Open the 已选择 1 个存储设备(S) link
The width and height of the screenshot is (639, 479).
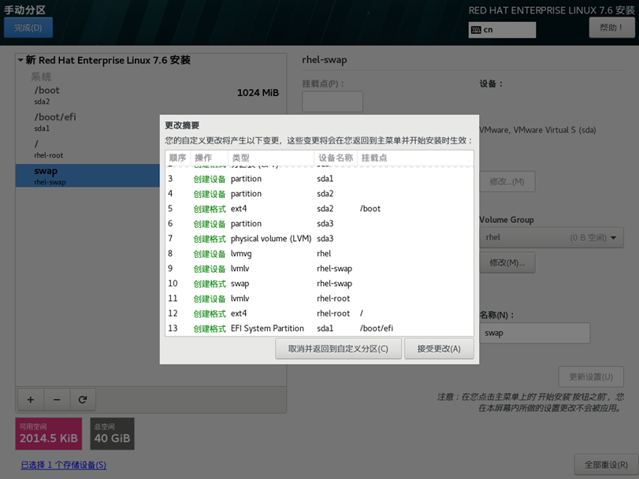click(x=64, y=465)
